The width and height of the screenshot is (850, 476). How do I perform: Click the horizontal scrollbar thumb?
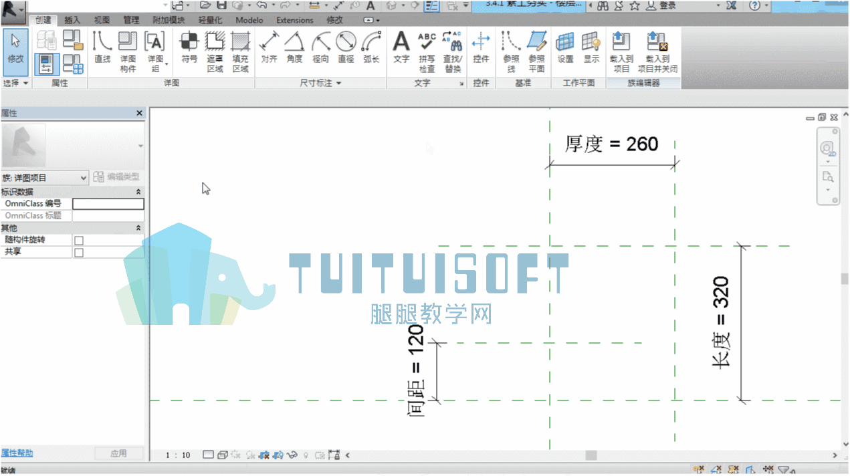(591, 455)
